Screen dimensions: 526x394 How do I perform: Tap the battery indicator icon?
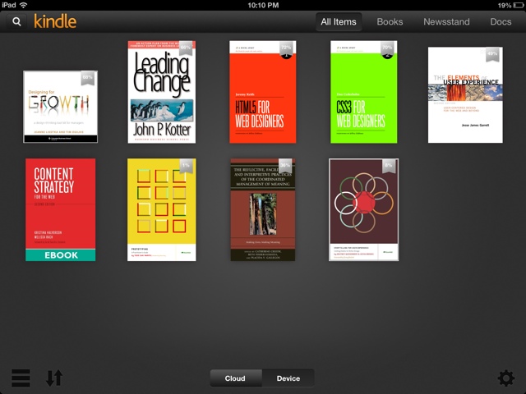pyautogui.click(x=518, y=5)
